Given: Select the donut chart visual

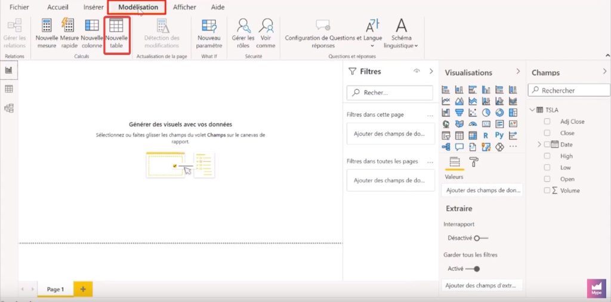Looking at the screenshot, I should [x=499, y=113].
